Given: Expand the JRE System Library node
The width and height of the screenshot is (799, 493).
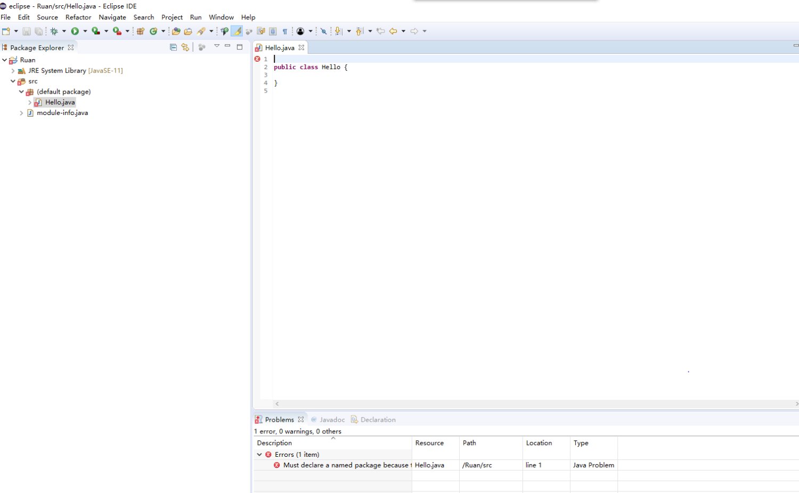Looking at the screenshot, I should click(x=13, y=71).
